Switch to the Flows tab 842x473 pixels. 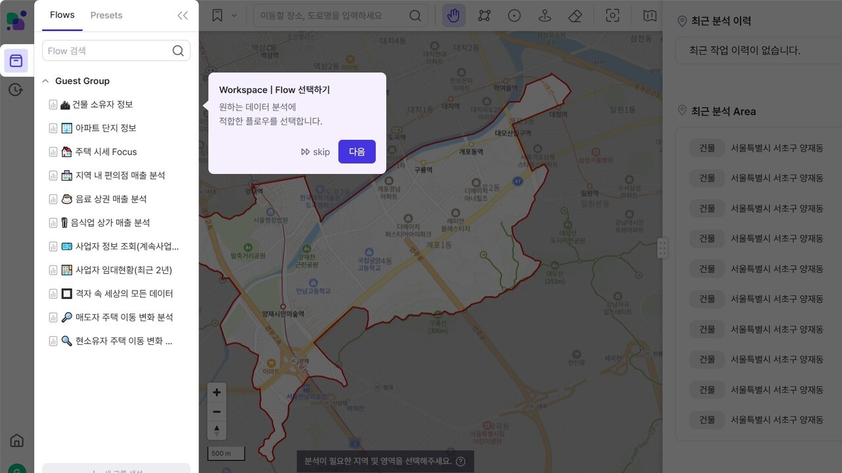(62, 14)
